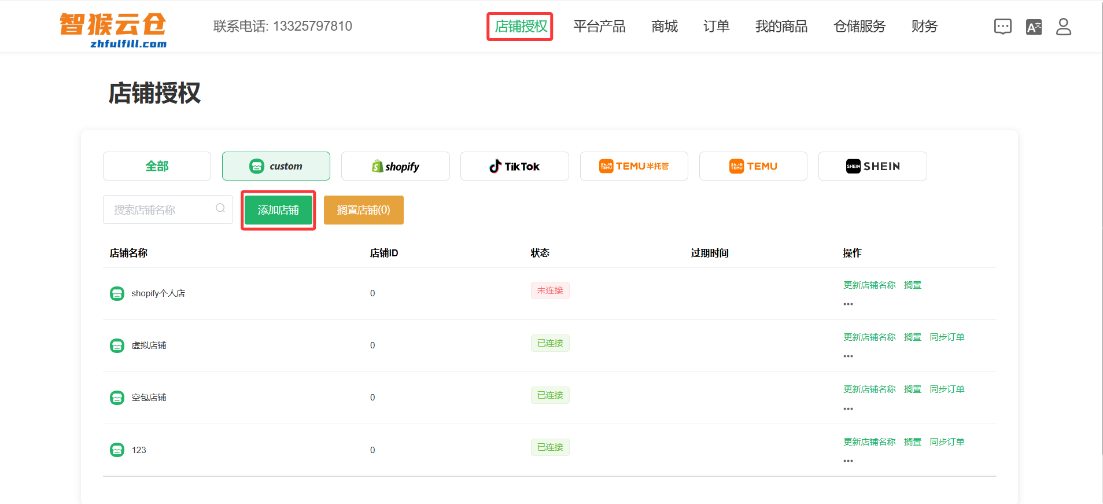Click the 添加店铺 button
This screenshot has height=504, width=1103.
tap(278, 209)
